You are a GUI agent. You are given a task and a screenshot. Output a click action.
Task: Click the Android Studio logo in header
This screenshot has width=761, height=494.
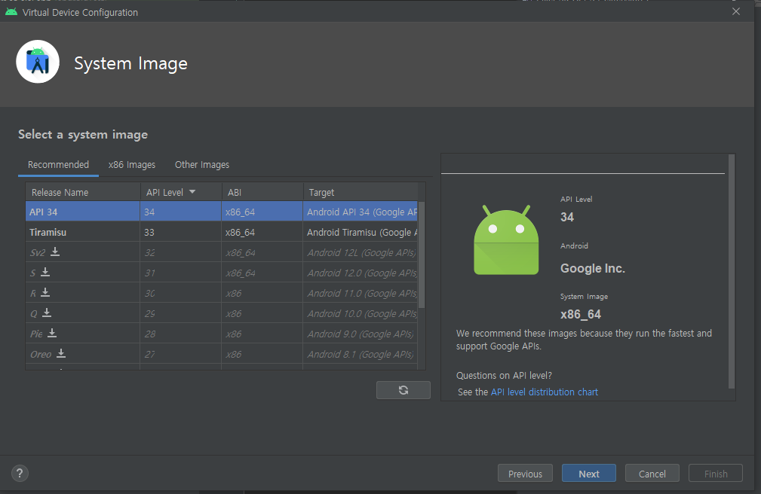38,62
